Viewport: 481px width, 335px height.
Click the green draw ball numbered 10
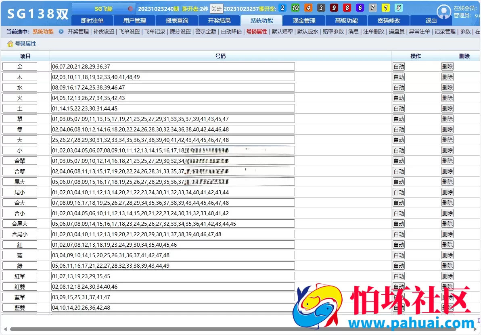point(295,8)
